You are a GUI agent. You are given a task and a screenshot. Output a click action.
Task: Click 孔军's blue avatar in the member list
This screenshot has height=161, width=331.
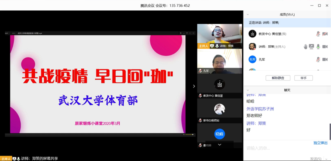click(252, 59)
